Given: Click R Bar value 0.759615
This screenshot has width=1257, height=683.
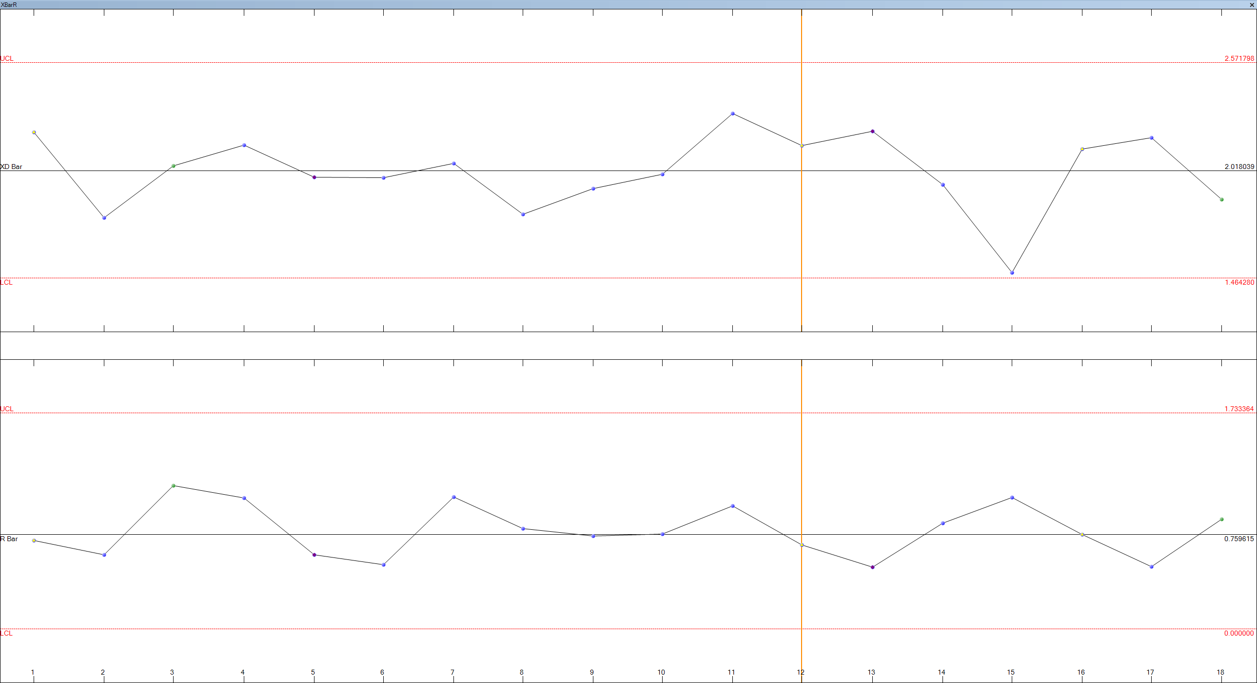Looking at the screenshot, I should coord(1239,539).
